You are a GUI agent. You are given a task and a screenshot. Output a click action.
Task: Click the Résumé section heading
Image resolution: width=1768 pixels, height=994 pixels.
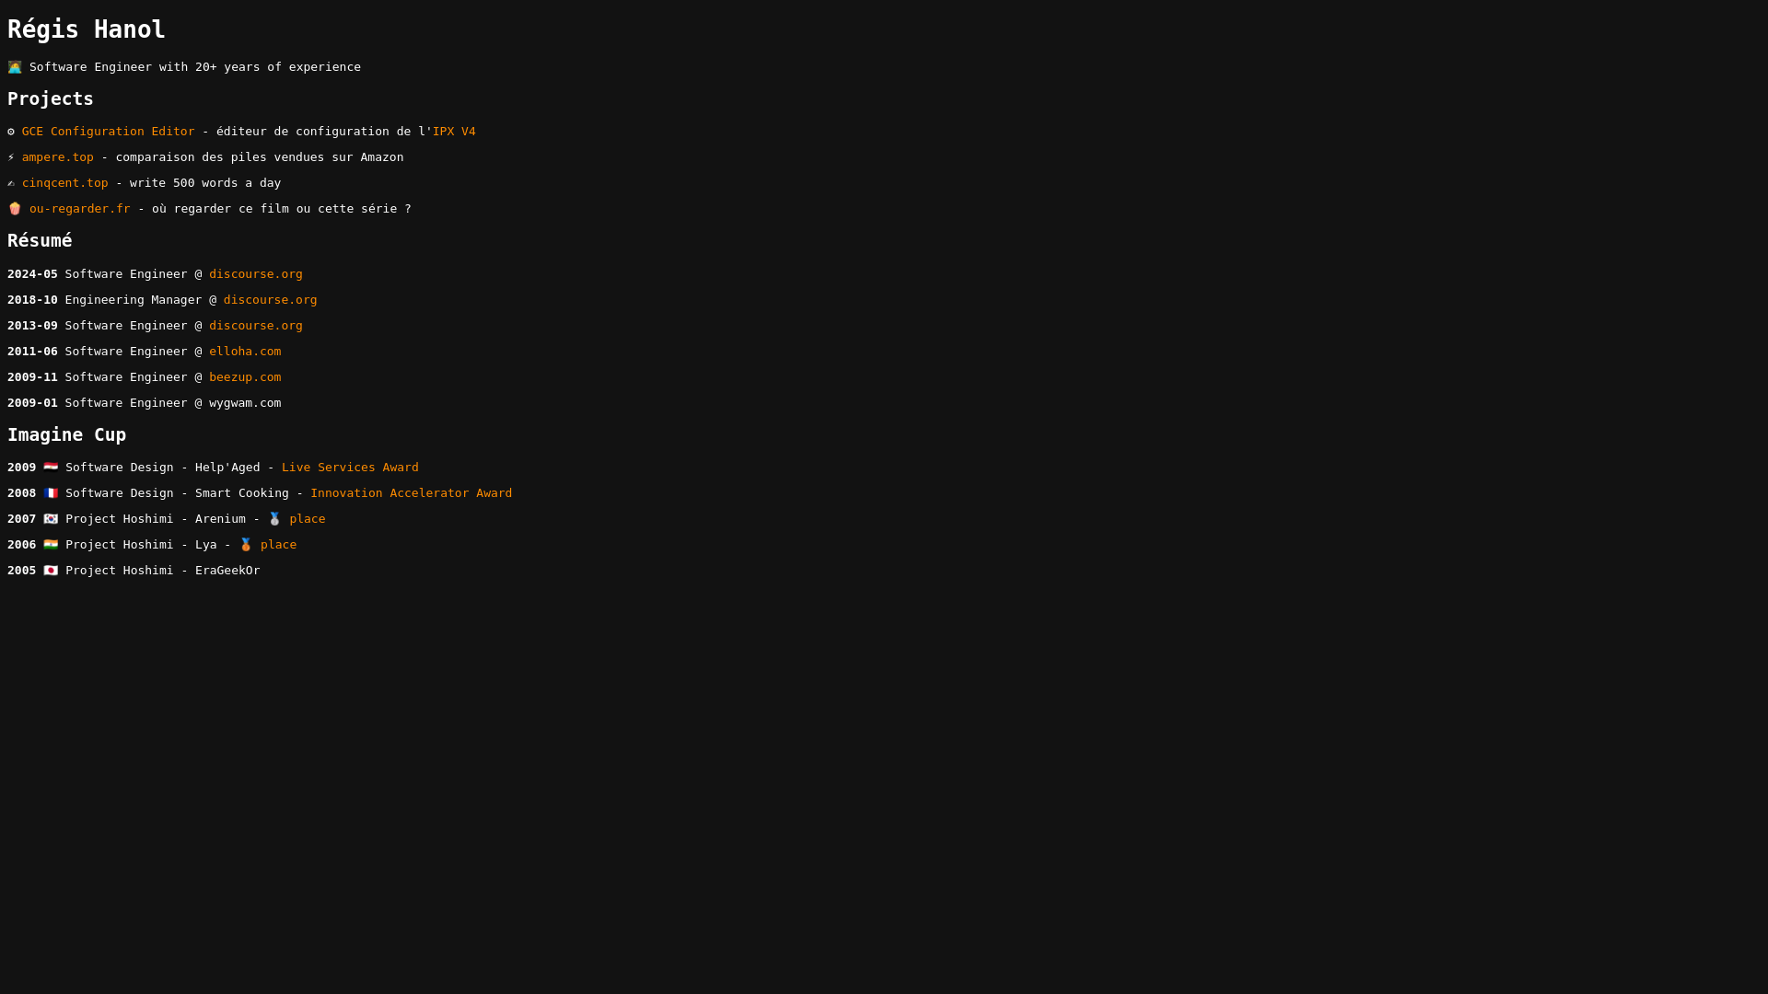pyautogui.click(x=40, y=240)
